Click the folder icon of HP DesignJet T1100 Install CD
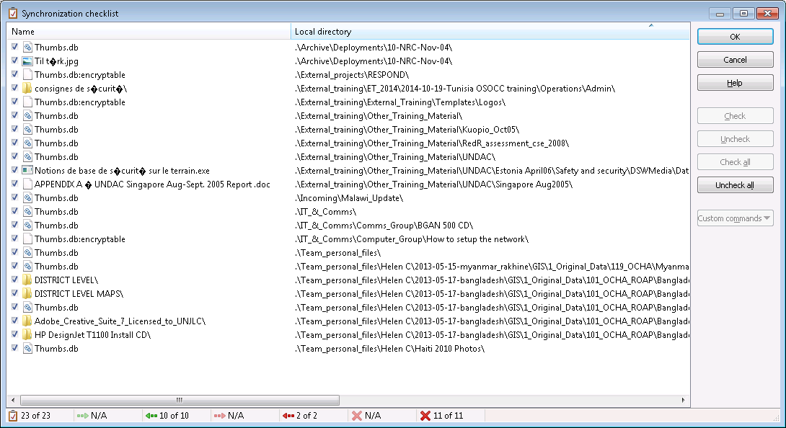 point(27,334)
